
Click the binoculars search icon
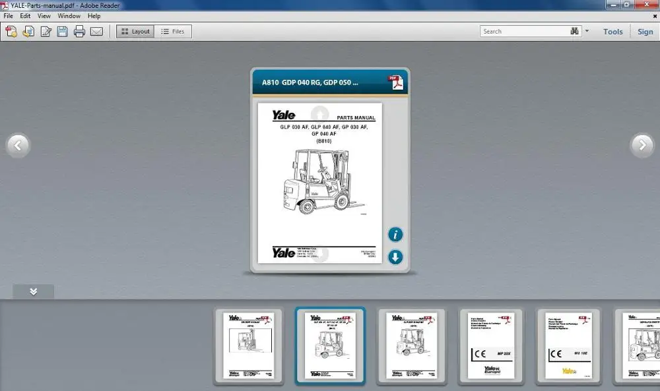click(x=574, y=31)
